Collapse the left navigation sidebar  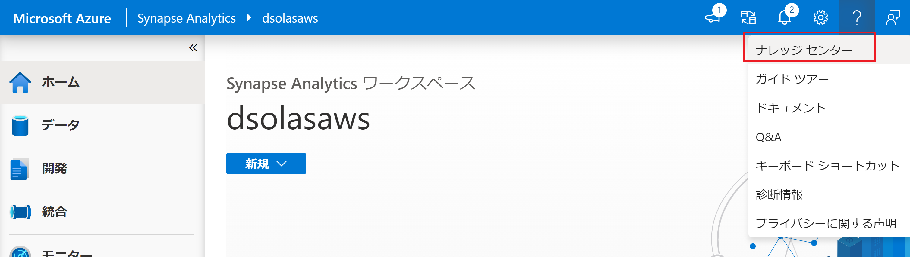coord(193,48)
